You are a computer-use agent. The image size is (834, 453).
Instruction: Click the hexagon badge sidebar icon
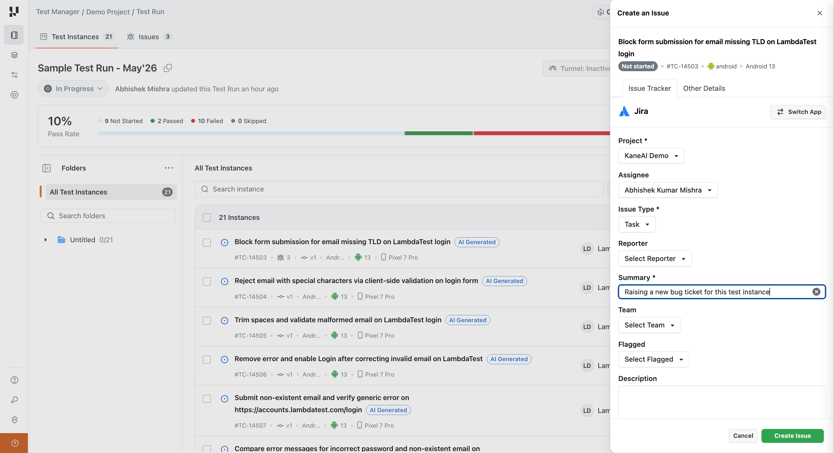pos(14,420)
